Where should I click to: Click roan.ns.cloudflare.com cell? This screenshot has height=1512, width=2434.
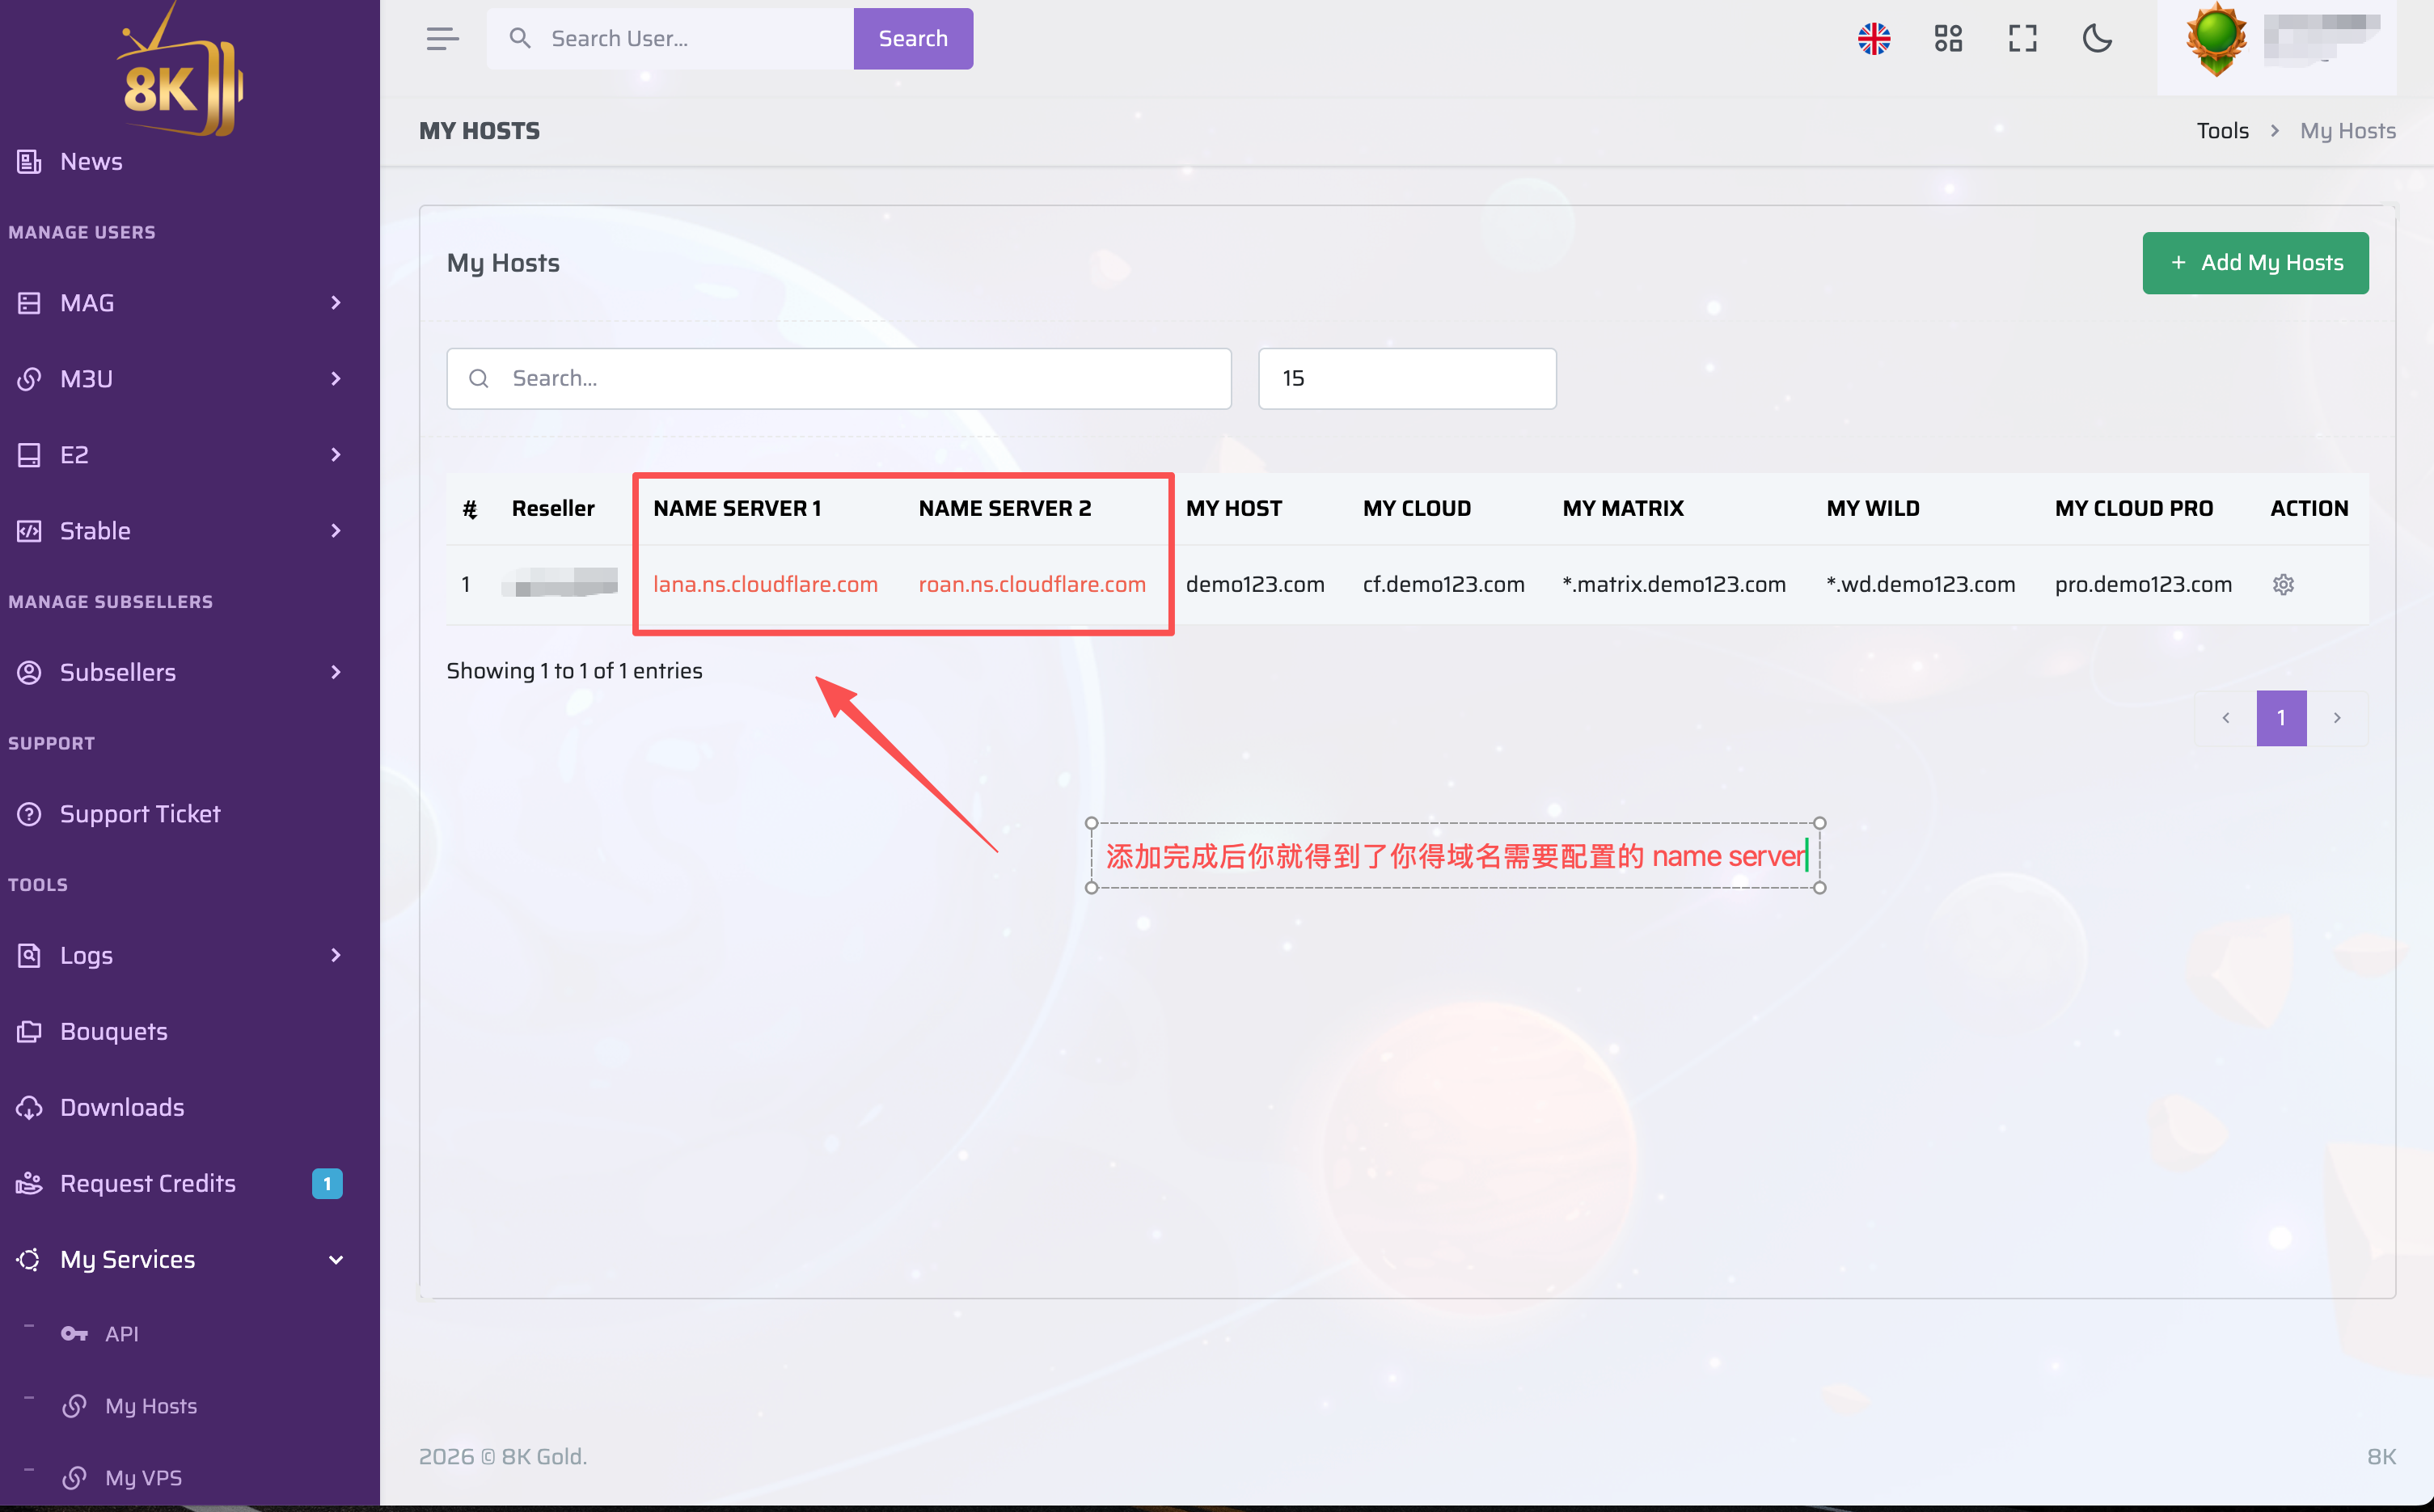[1032, 584]
